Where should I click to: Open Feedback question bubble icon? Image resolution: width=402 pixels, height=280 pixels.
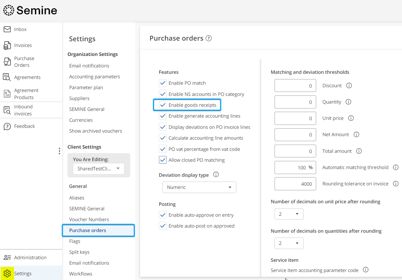coord(7,126)
